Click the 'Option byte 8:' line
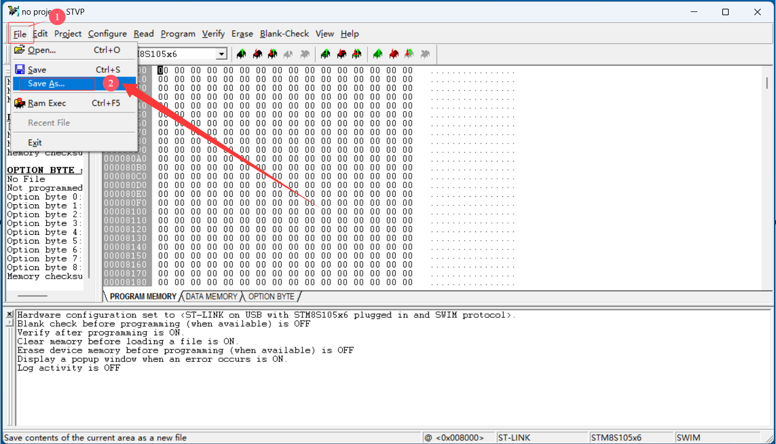The height and width of the screenshot is (444, 776). click(45, 267)
